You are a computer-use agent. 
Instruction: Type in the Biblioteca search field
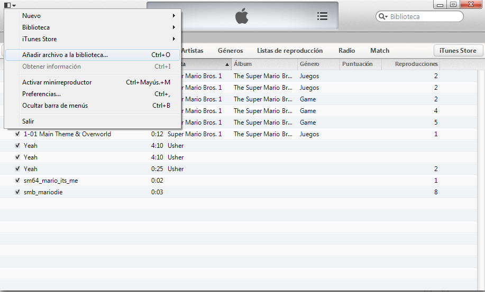419,17
